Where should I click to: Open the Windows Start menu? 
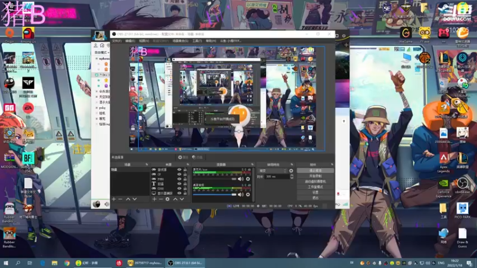pos(5,263)
